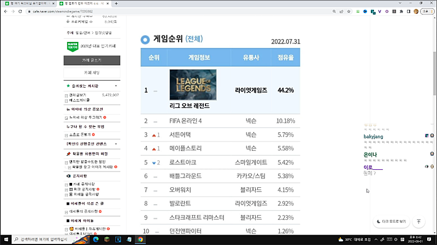Open 전체글보기 board link
This screenshot has height=245, width=437.
tap(78, 95)
